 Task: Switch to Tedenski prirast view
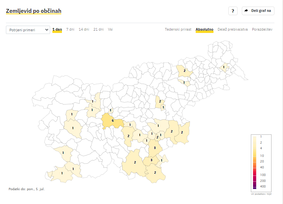coord(178,29)
